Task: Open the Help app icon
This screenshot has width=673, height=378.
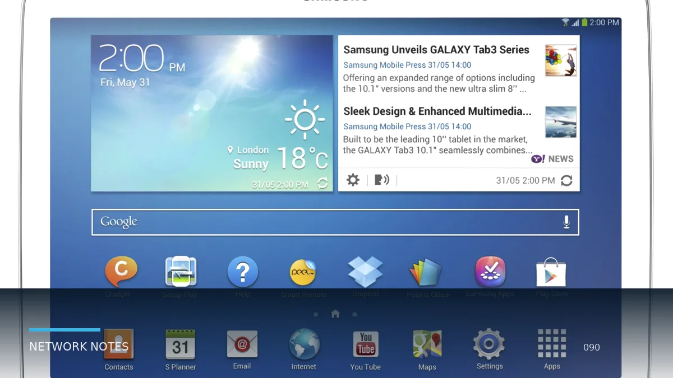Action: pos(242,272)
